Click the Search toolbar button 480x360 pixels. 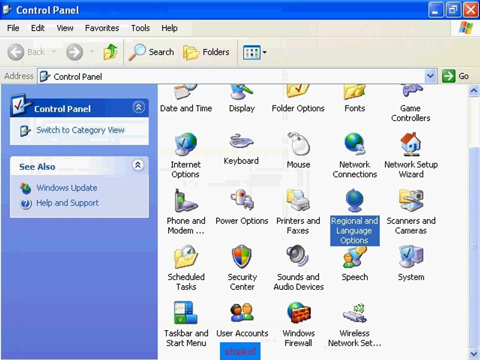tap(151, 52)
